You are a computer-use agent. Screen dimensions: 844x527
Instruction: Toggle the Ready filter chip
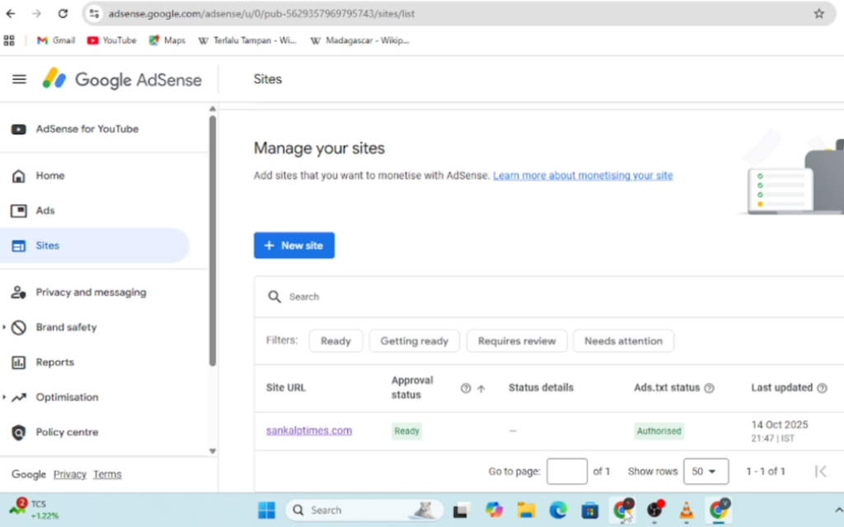coord(335,341)
